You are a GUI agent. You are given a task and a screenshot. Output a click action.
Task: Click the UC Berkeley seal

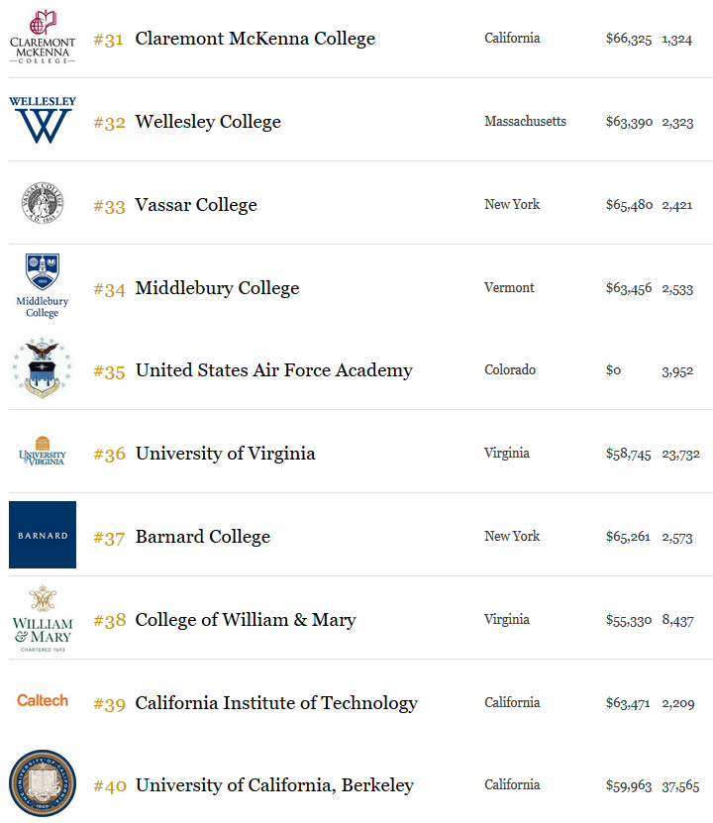pyautogui.click(x=43, y=783)
